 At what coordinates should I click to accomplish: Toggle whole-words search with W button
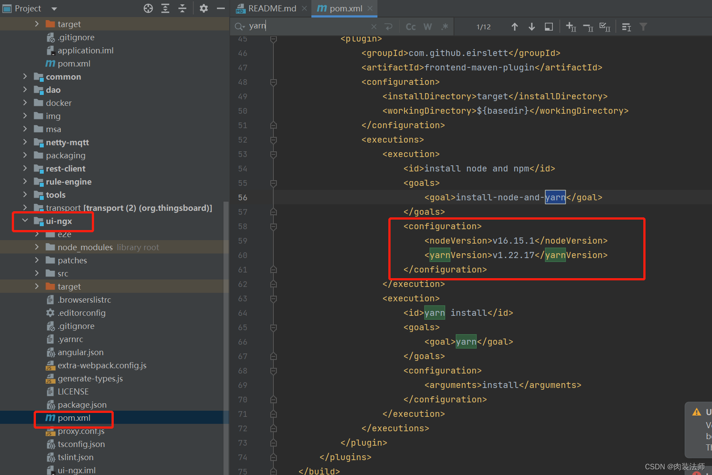(427, 26)
